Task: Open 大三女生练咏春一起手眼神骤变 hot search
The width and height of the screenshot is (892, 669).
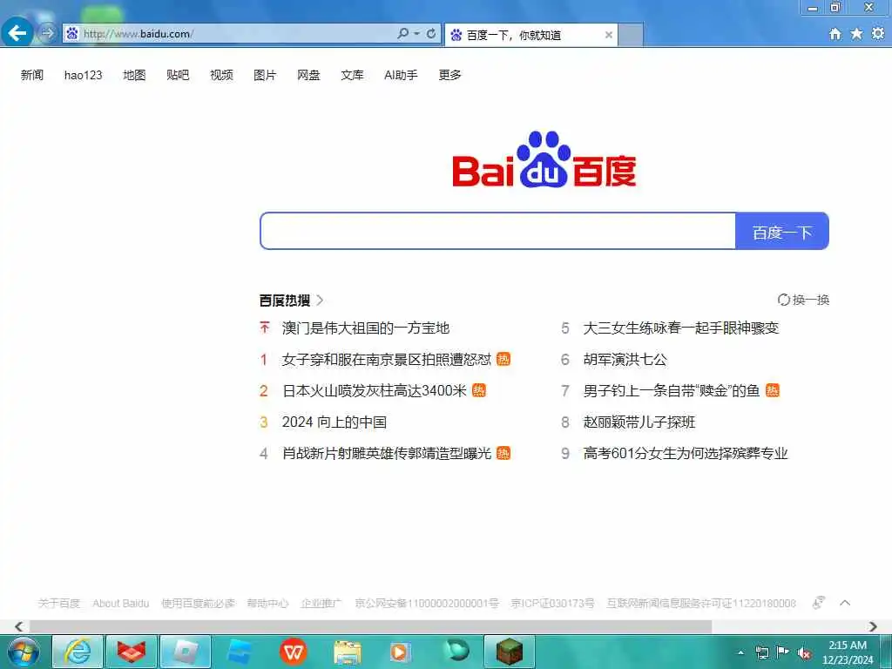Action: pos(681,328)
